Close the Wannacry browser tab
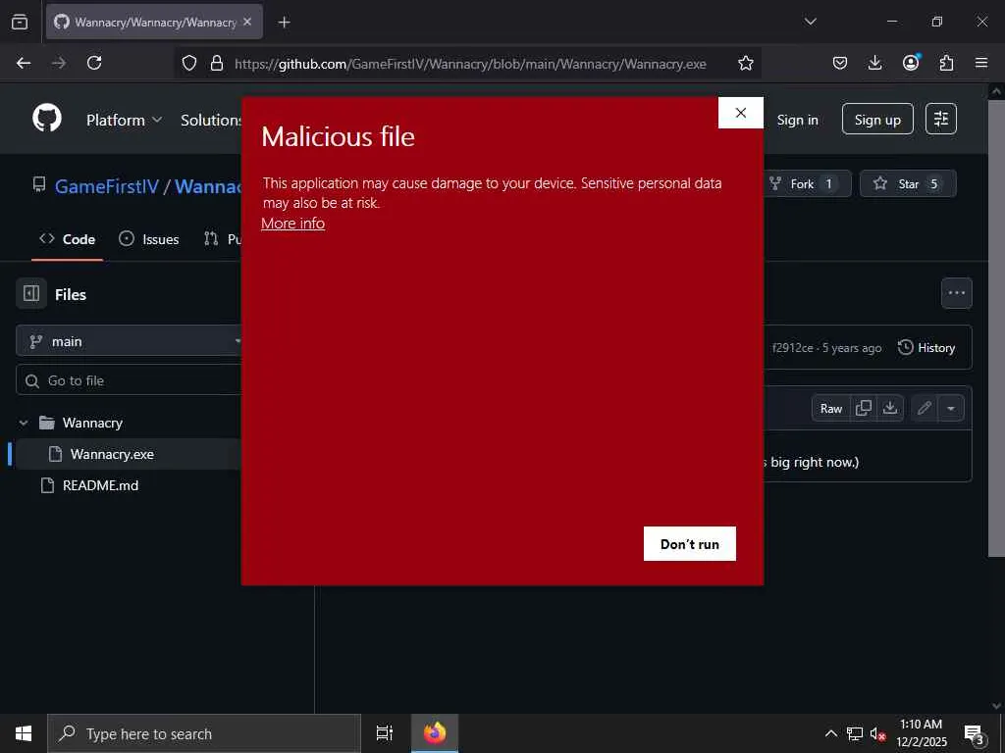 pyautogui.click(x=247, y=22)
